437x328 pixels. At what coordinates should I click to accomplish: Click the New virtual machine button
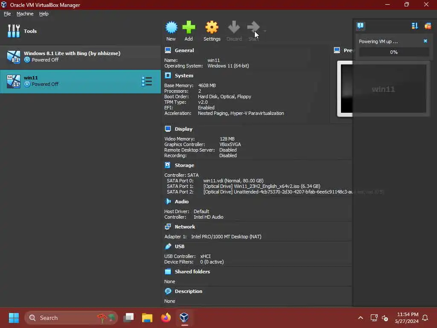tap(171, 31)
